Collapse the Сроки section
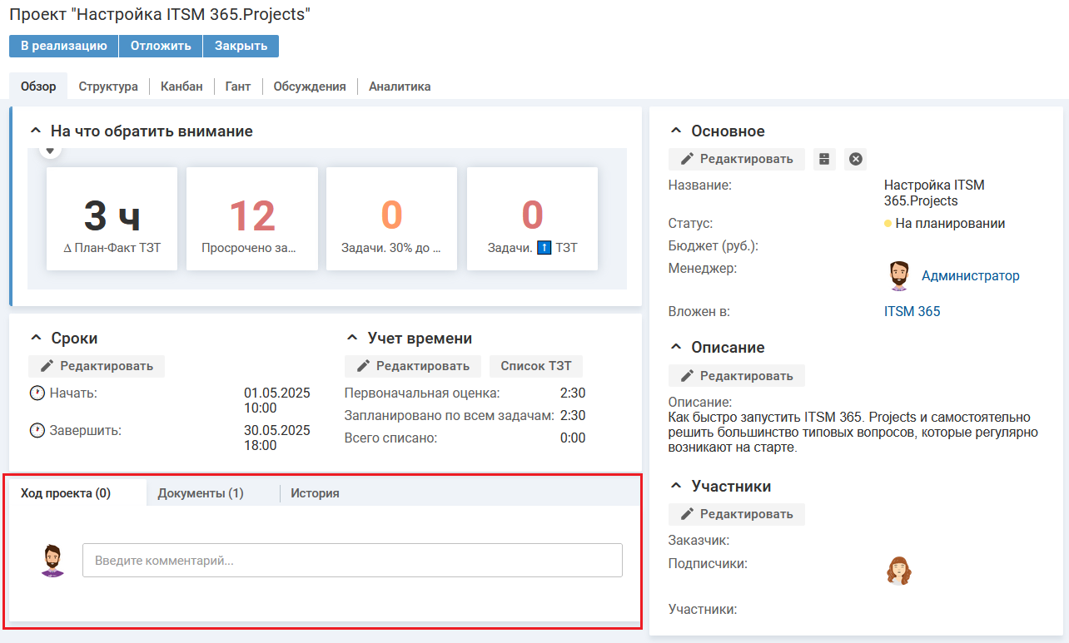 coord(36,339)
